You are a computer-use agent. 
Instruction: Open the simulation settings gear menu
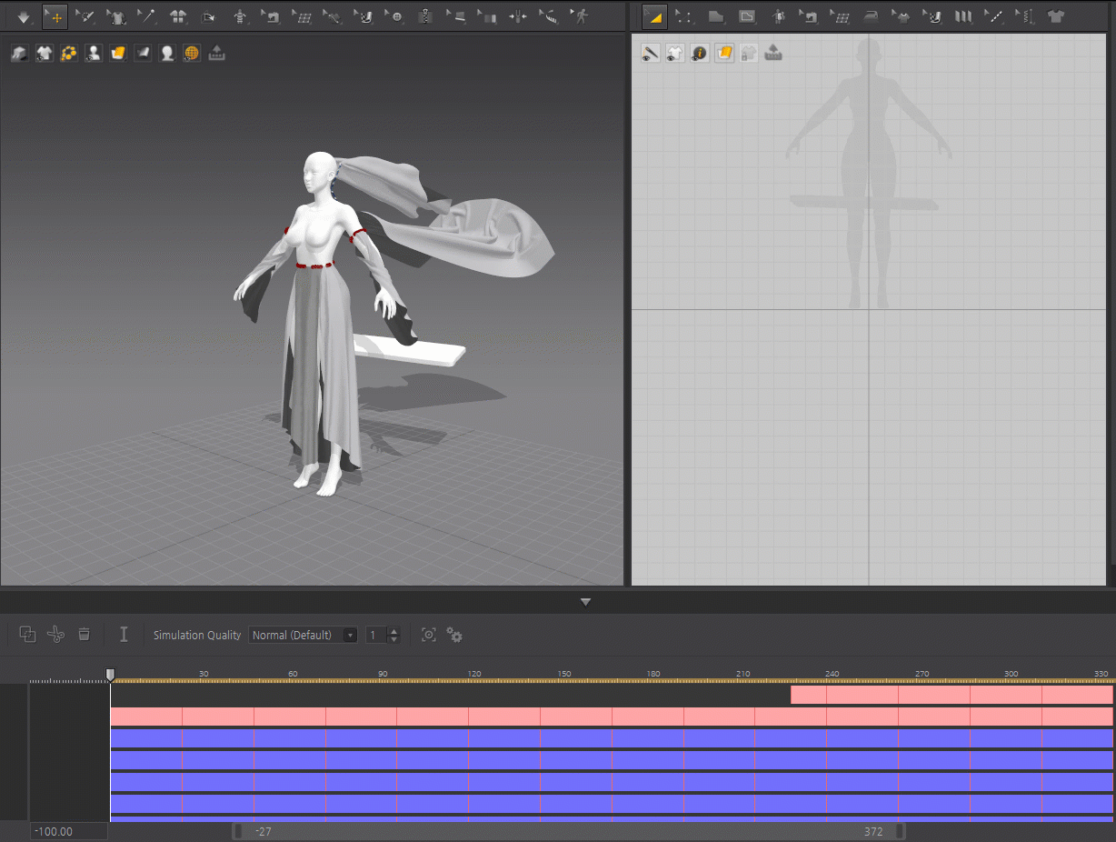click(x=454, y=635)
